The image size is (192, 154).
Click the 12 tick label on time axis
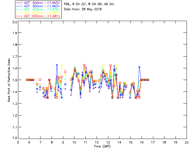coord(97,142)
